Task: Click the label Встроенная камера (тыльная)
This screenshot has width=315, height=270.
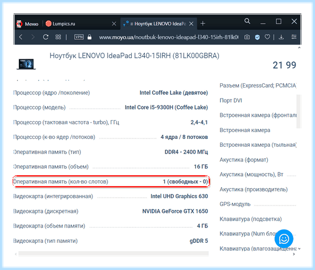Action: (258, 145)
